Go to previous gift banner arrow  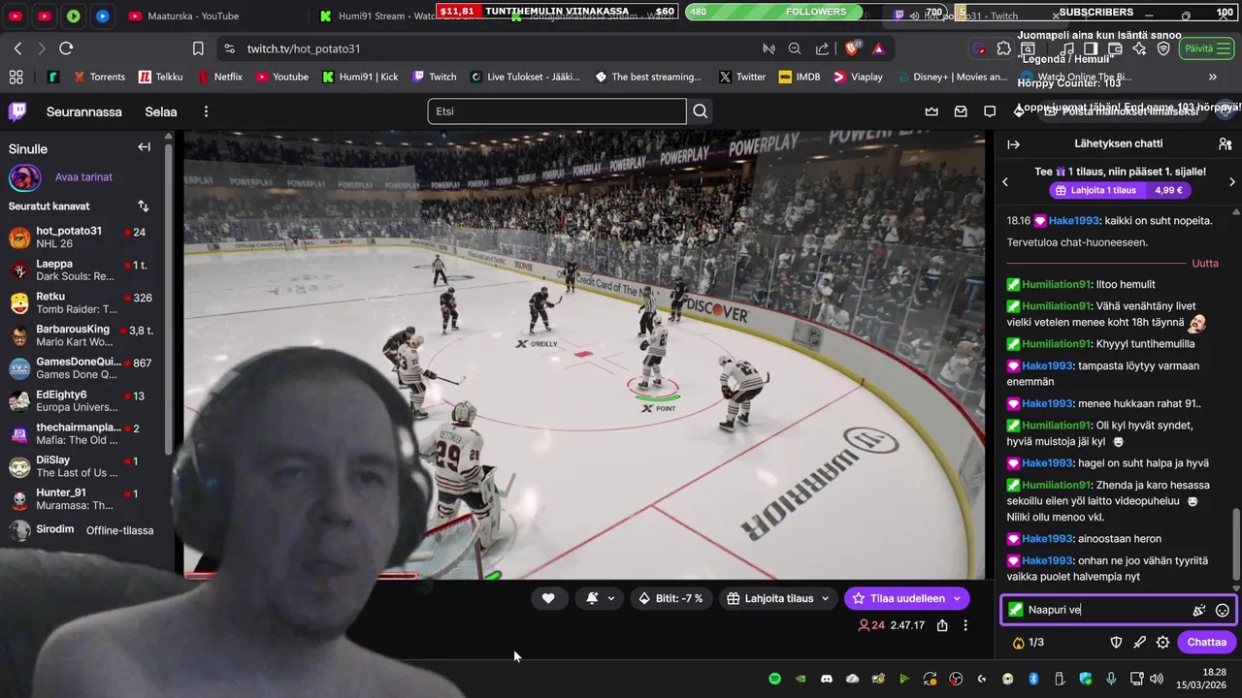1005,181
